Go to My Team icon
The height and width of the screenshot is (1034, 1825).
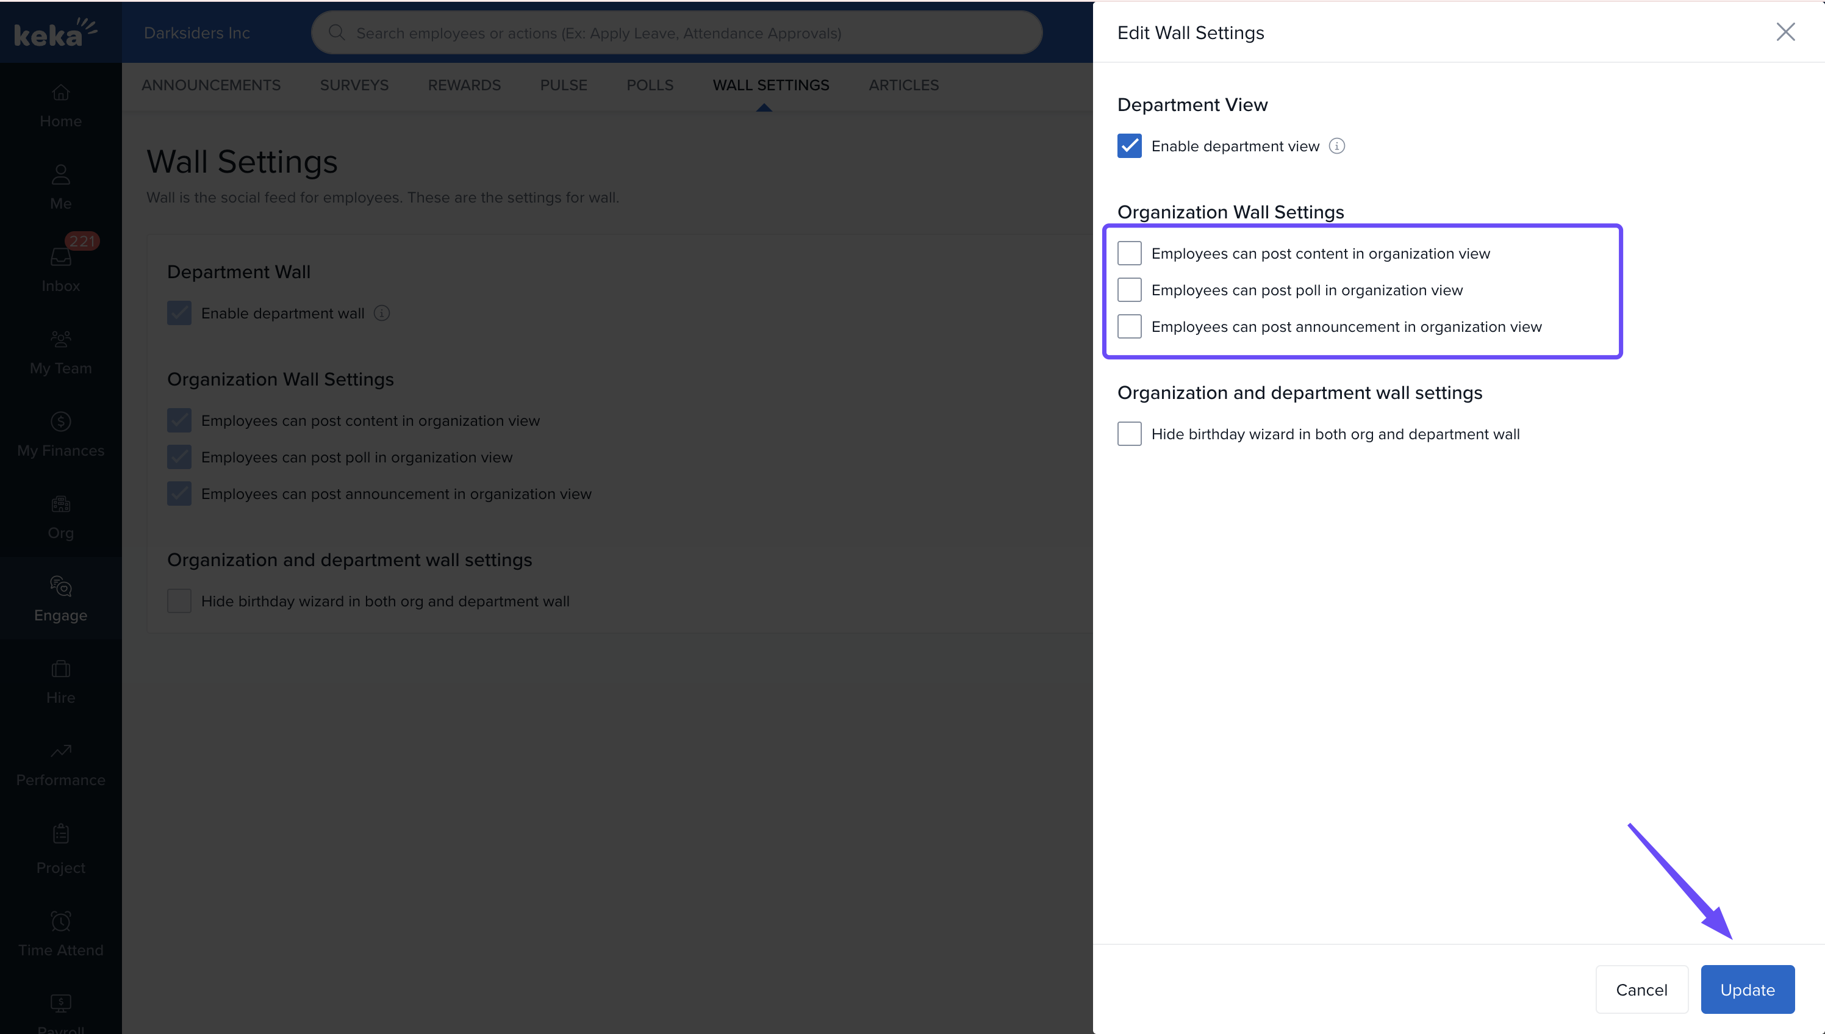(x=60, y=339)
